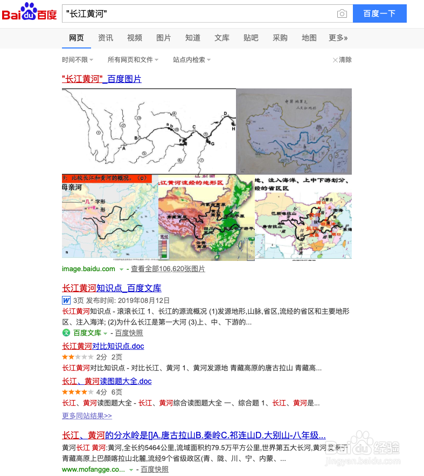Image resolution: width=424 pixels, height=476 pixels.
Task: Switch to the 采购 tab
Action: click(280, 38)
